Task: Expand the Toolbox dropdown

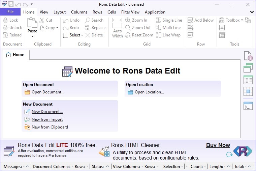Action: click(242, 20)
